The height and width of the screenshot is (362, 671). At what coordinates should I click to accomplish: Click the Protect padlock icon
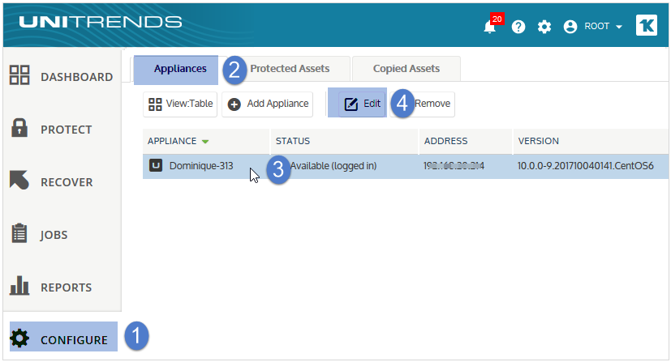point(19,128)
